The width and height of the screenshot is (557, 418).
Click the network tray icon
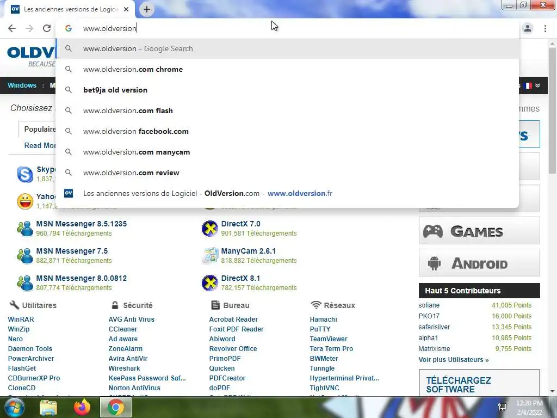(x=502, y=407)
